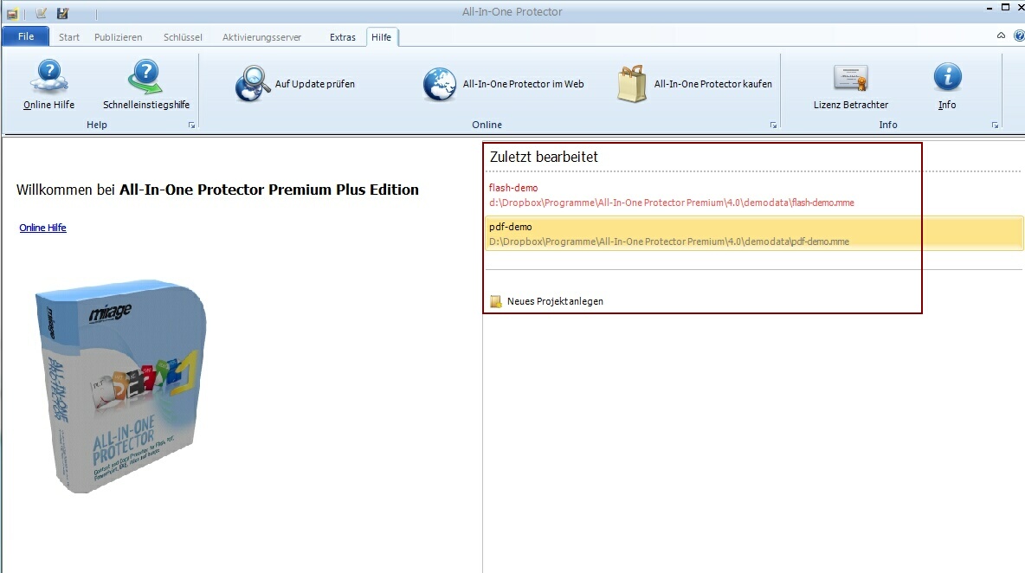1025x573 pixels.
Task: Click the Online Hilfe hyperlink on welcome page
Action: coord(42,228)
